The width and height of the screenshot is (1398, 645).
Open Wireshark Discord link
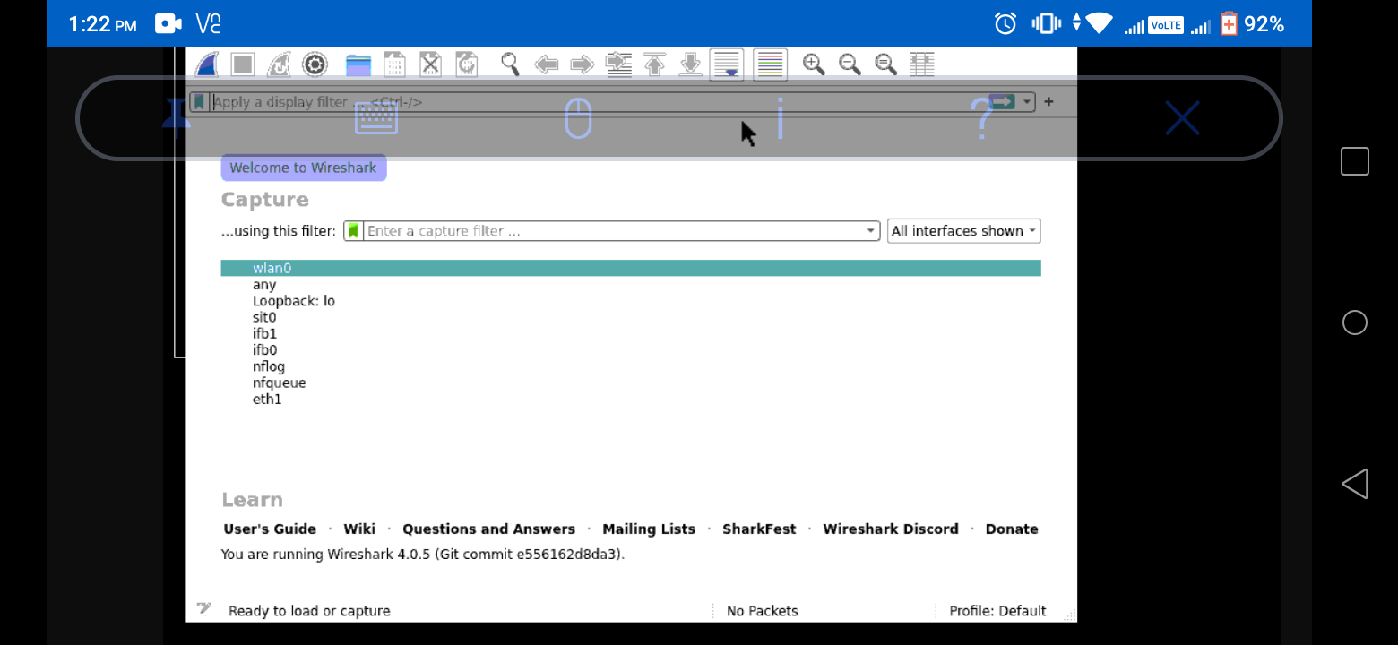891,529
